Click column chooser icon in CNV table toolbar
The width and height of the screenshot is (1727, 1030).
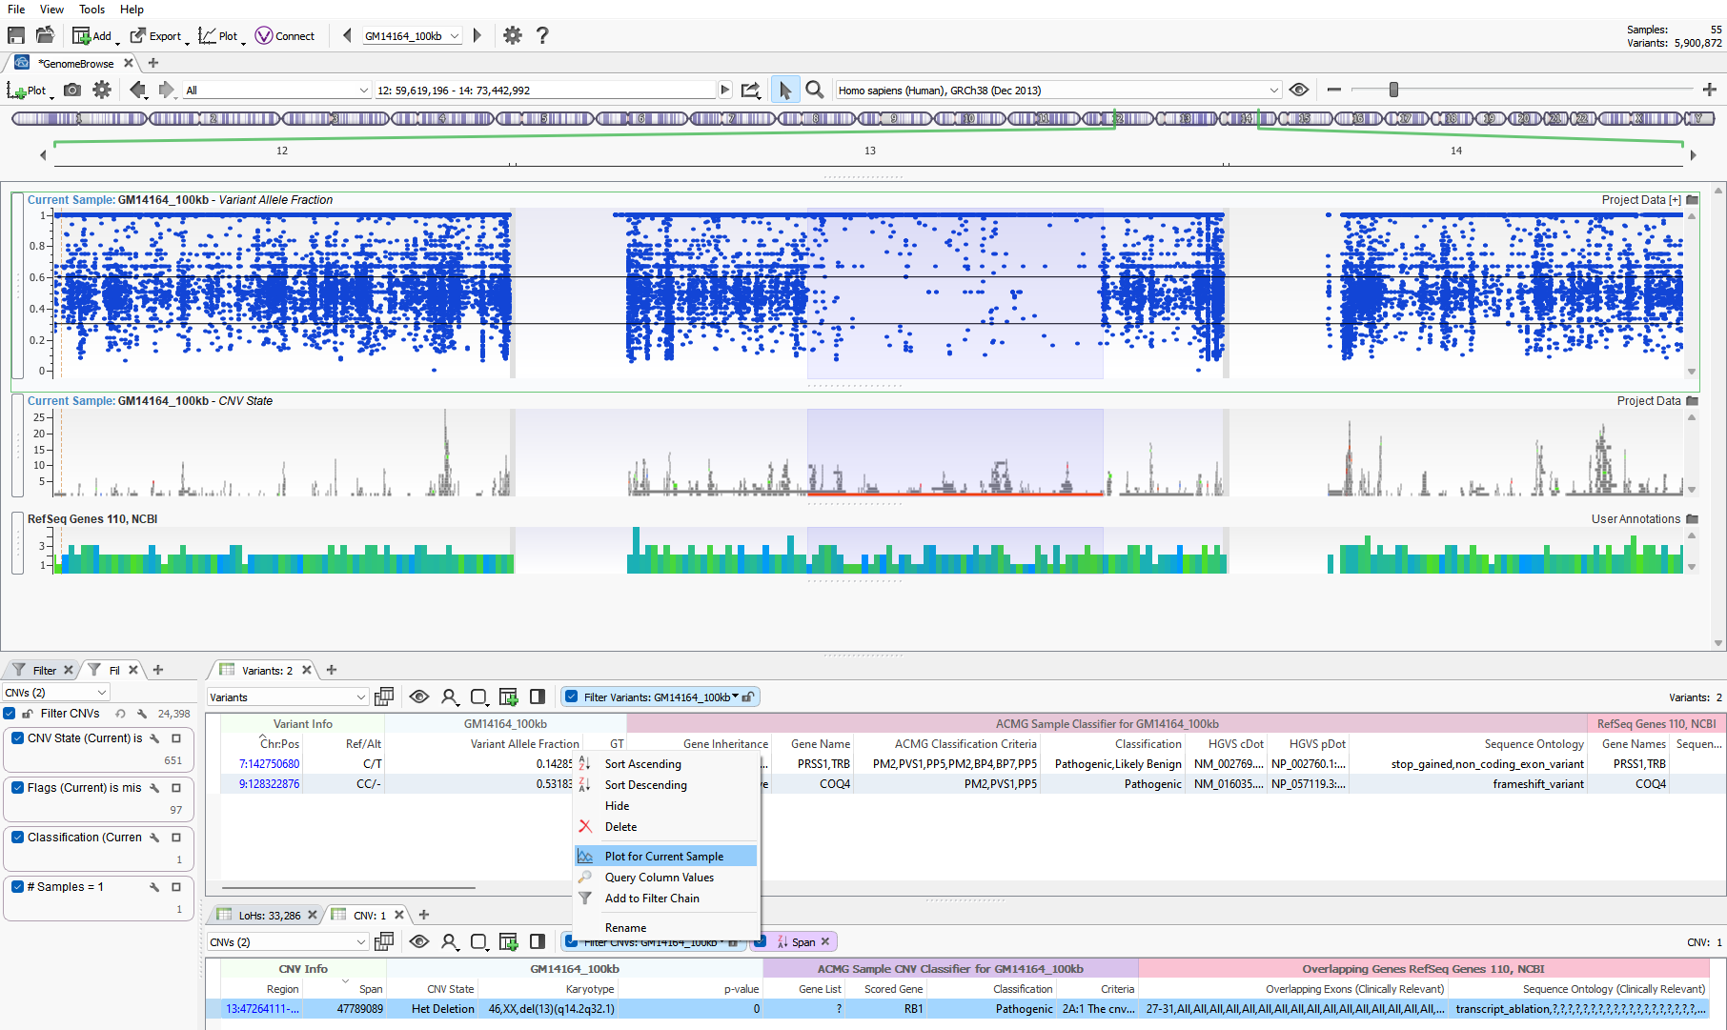tap(384, 941)
